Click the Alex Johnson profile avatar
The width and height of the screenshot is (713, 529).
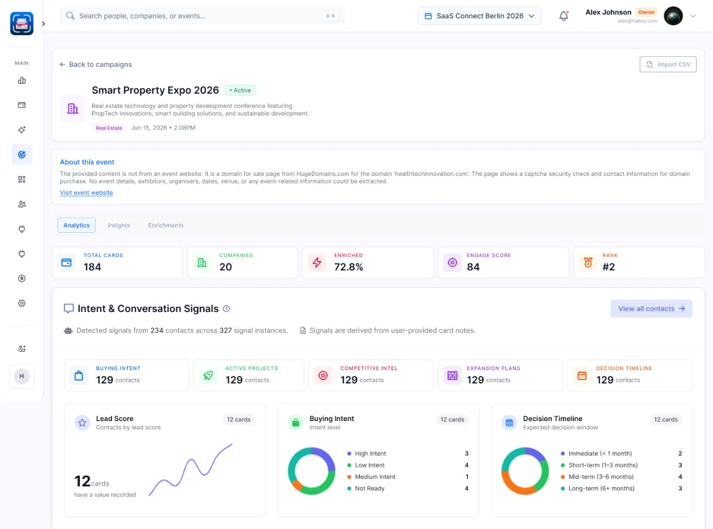pyautogui.click(x=673, y=16)
